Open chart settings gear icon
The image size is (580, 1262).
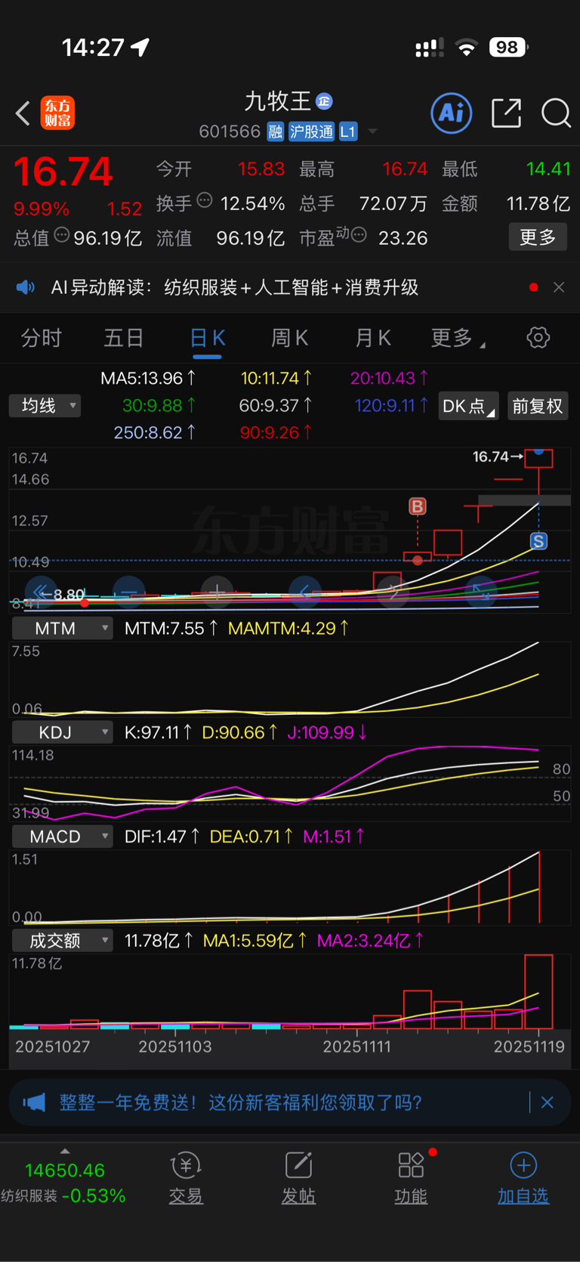click(538, 337)
